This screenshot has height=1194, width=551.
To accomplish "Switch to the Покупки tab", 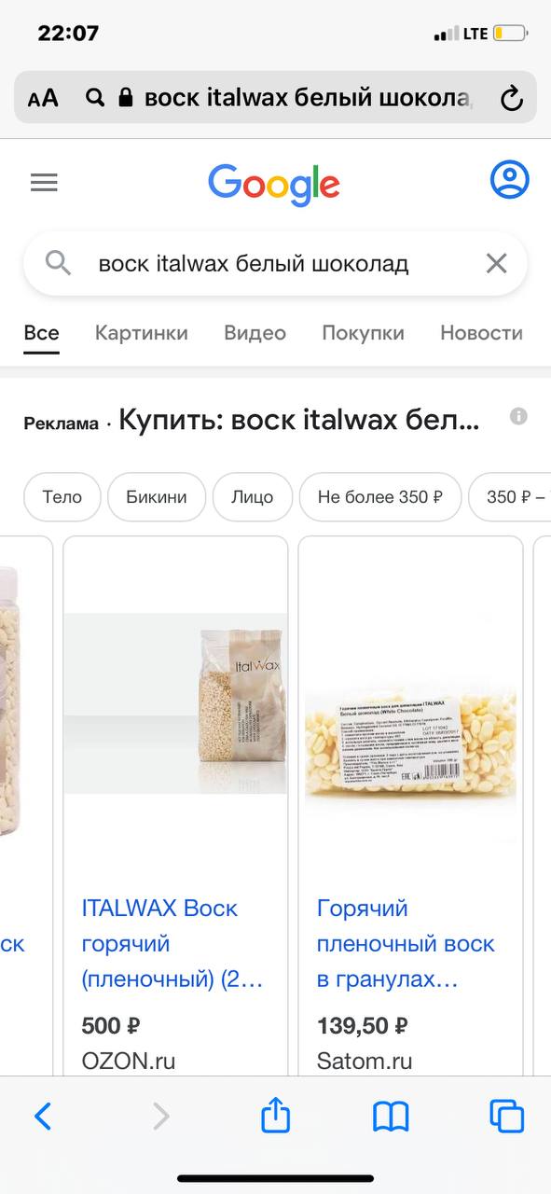I will 363,333.
